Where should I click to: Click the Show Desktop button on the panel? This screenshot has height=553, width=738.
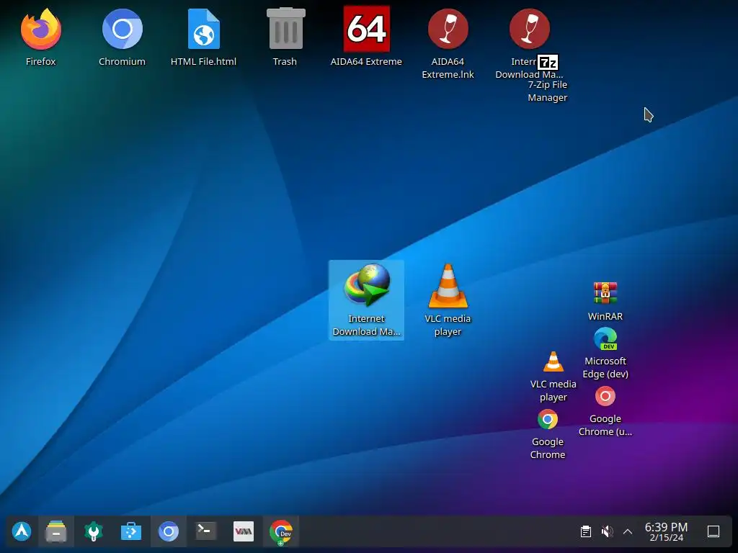pyautogui.click(x=713, y=531)
